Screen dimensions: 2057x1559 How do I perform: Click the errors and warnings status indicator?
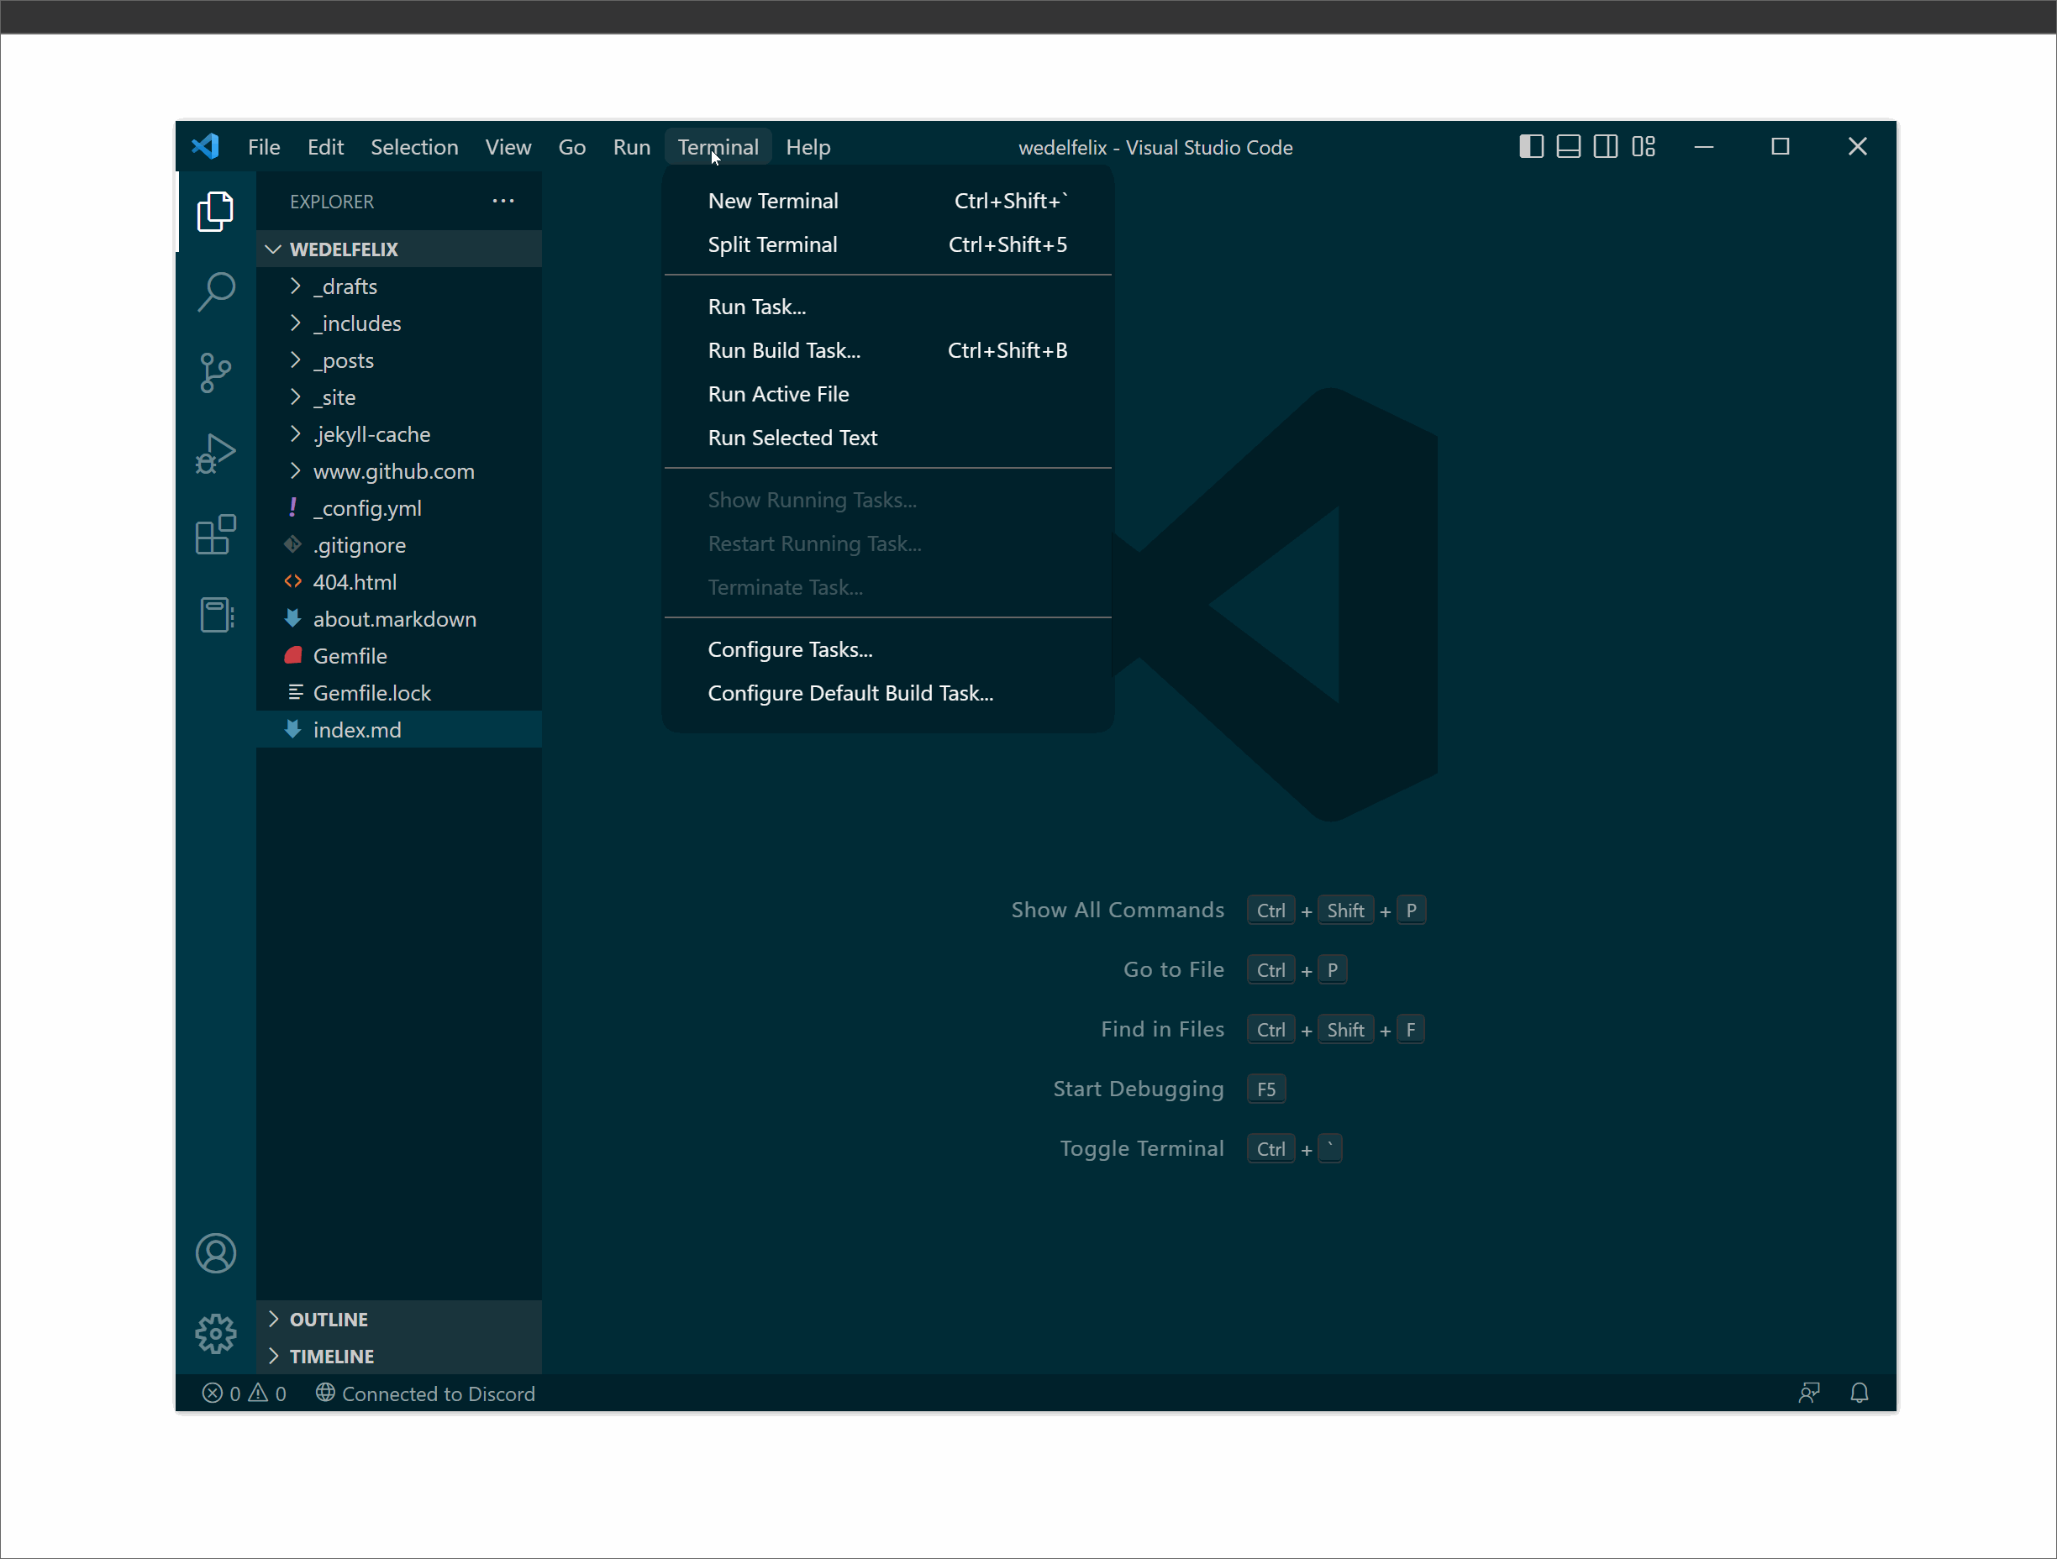point(244,1394)
